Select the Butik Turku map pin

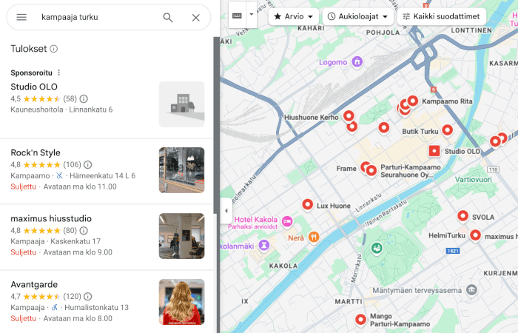click(447, 130)
